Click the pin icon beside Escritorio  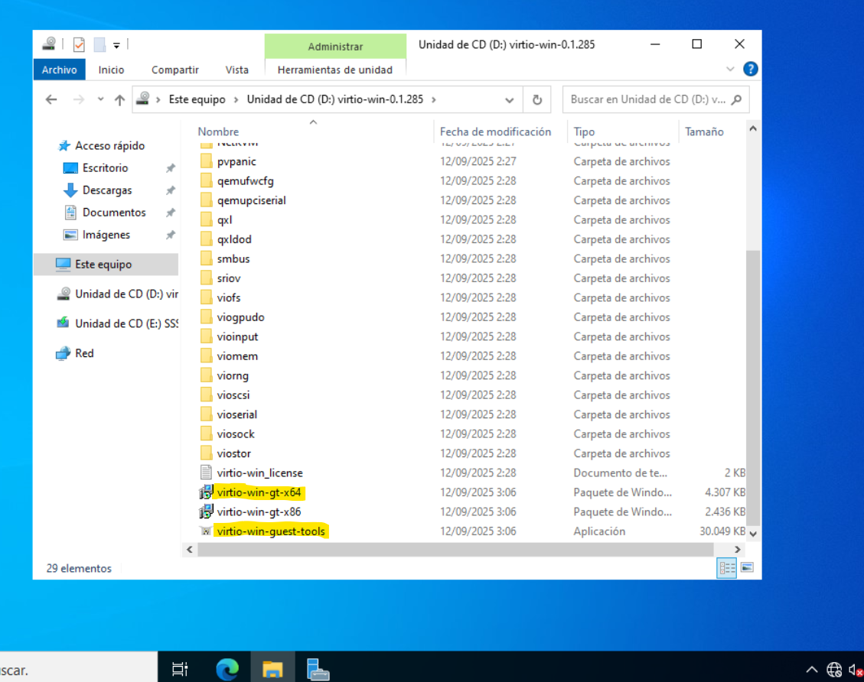(171, 168)
